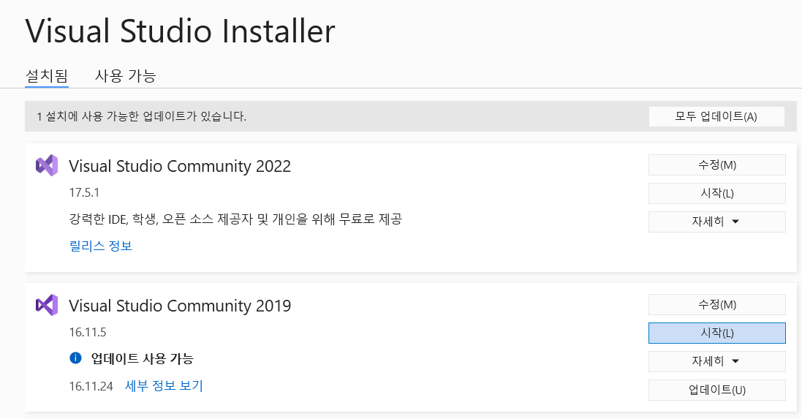
Task: Launch Visual Studio 2022 with 시작(L)
Action: coord(717,193)
